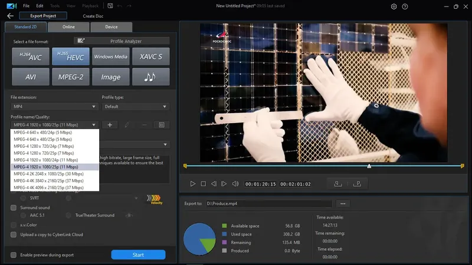Select the XAVC S format button
This screenshot has height=265, width=472.
[x=151, y=57]
